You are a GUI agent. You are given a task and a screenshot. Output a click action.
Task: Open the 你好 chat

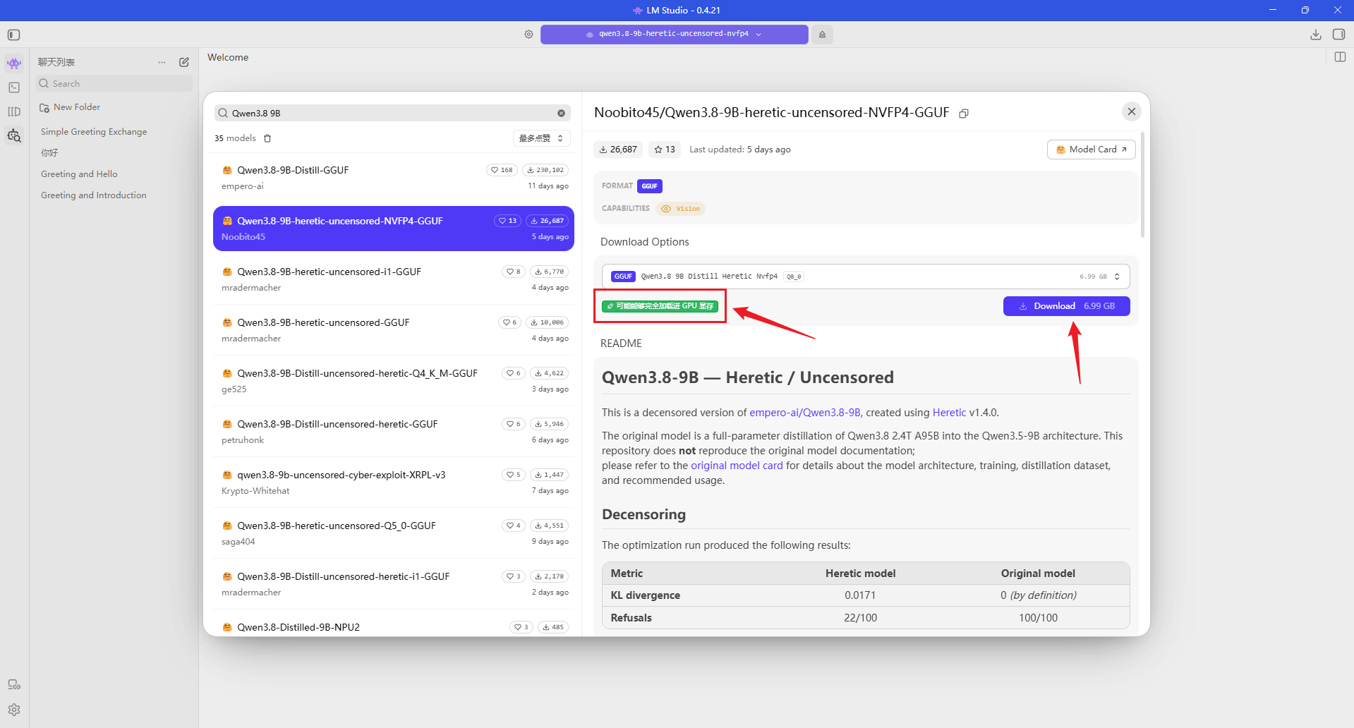pos(49,153)
